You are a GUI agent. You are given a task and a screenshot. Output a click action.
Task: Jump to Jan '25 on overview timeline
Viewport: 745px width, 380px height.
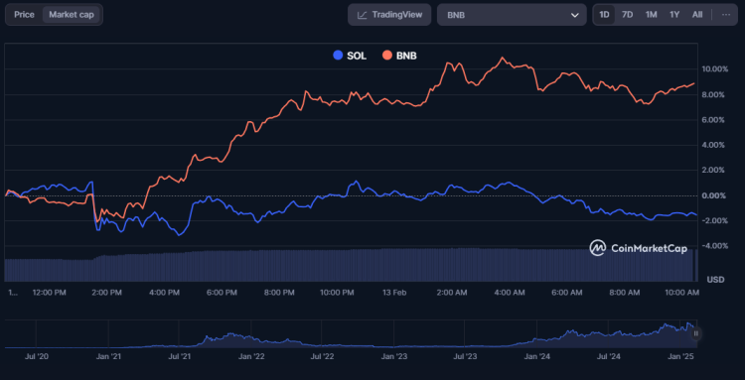(x=680, y=356)
